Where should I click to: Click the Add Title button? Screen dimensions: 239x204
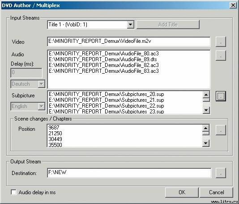168,25
